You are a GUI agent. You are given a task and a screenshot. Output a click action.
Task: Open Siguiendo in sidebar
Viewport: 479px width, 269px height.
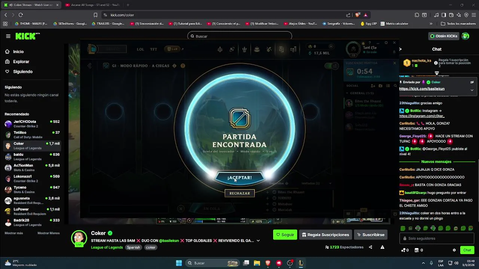[23, 71]
